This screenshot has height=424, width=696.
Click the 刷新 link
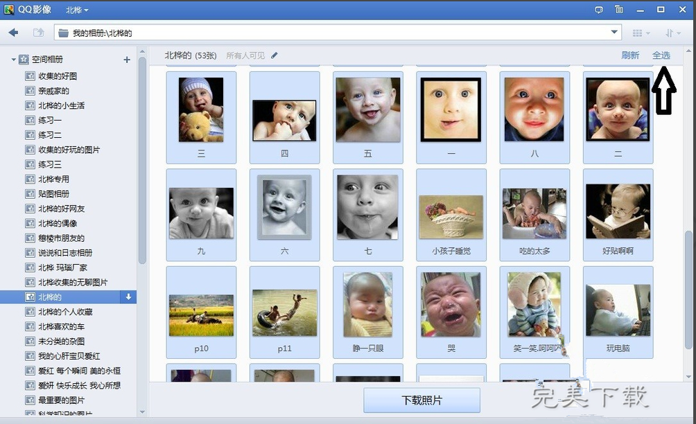(630, 55)
